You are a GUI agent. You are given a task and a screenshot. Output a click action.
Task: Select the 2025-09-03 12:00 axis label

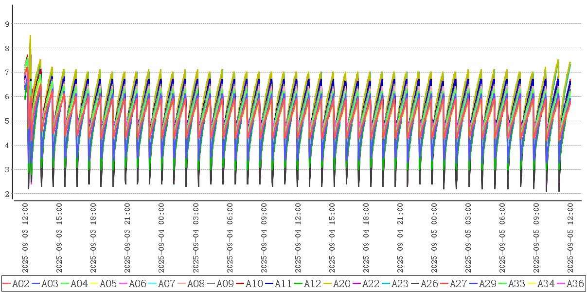(25, 238)
